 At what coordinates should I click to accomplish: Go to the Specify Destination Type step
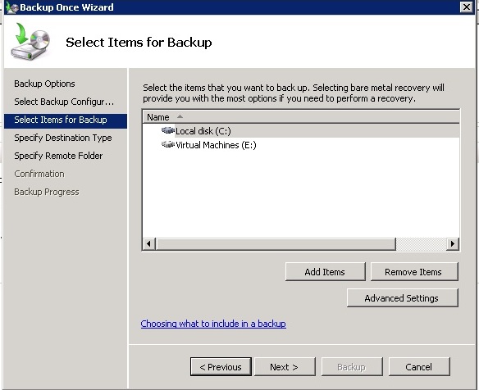[63, 138]
